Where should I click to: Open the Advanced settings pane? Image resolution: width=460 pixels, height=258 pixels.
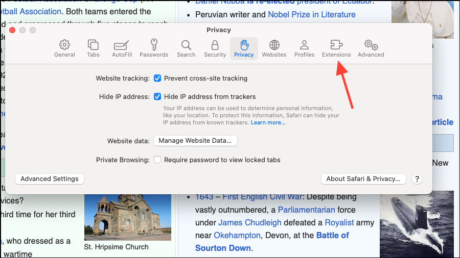371,48
